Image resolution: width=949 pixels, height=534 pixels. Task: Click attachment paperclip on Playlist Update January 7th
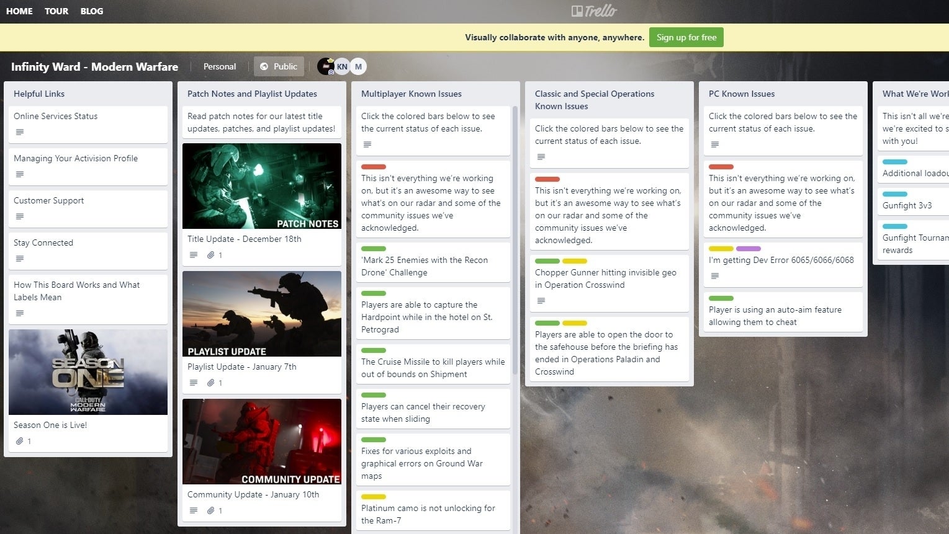[211, 383]
